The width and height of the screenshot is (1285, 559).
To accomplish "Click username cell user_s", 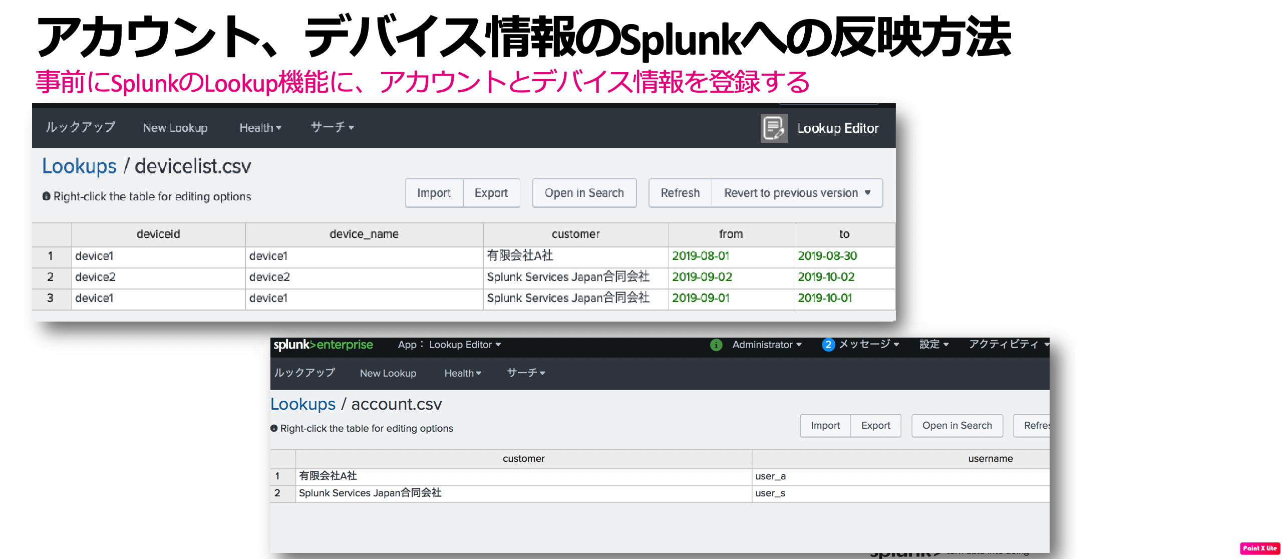I will pos(900,493).
